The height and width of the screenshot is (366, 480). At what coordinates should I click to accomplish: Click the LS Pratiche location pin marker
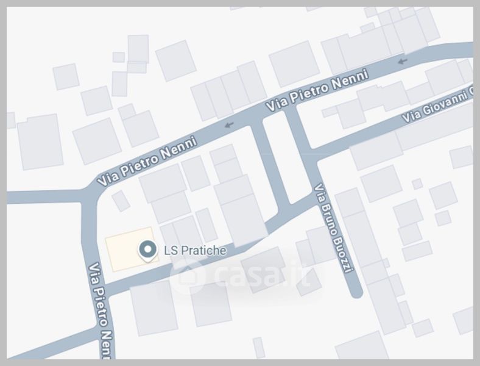[x=148, y=251]
